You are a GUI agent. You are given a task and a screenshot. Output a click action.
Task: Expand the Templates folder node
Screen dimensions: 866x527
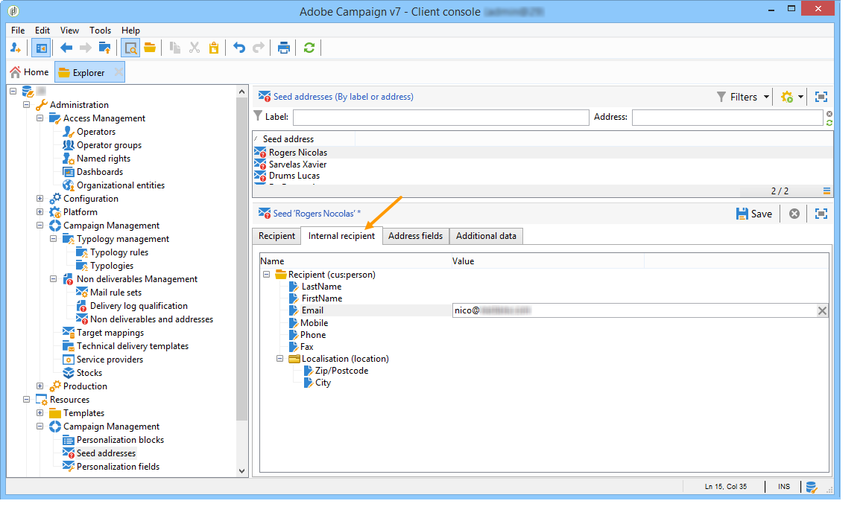[39, 412]
